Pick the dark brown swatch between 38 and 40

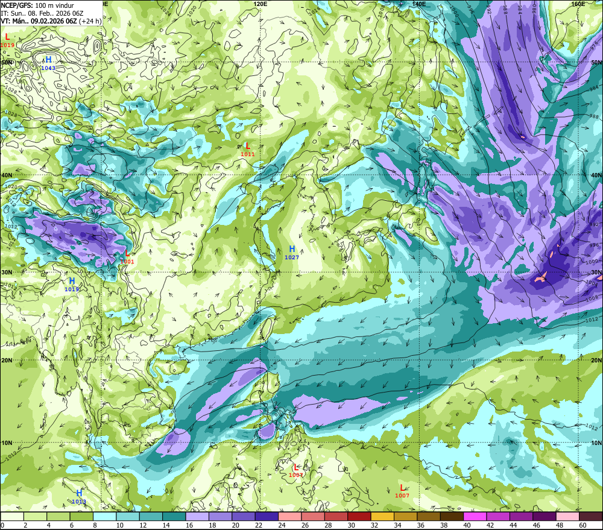click(452, 516)
